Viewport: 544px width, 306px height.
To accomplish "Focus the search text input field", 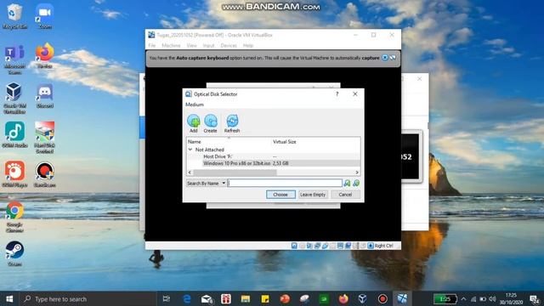I will (285, 184).
